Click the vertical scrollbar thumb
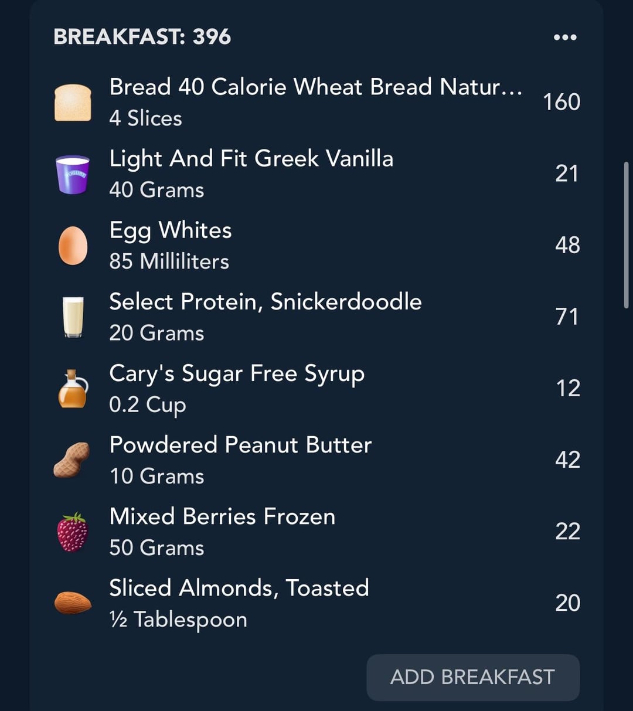Image resolution: width=633 pixels, height=711 pixels. (627, 234)
